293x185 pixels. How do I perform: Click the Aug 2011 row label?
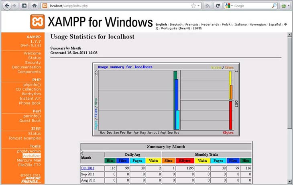coord(88,180)
